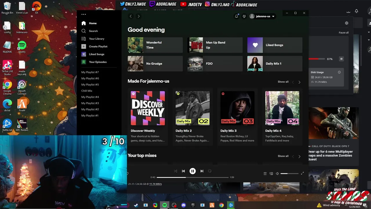Pause the currently playing song

pos(192,171)
